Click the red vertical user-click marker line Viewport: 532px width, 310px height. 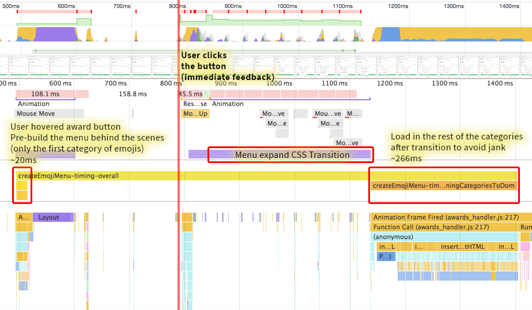click(x=179, y=173)
